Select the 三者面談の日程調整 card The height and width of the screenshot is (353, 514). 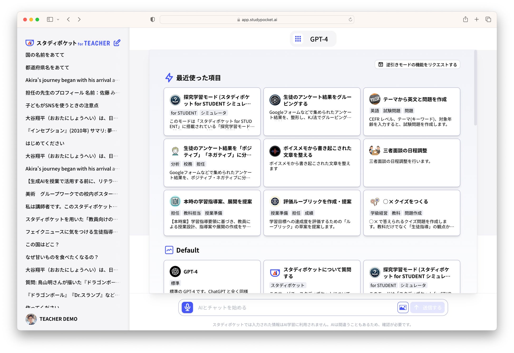click(x=411, y=163)
